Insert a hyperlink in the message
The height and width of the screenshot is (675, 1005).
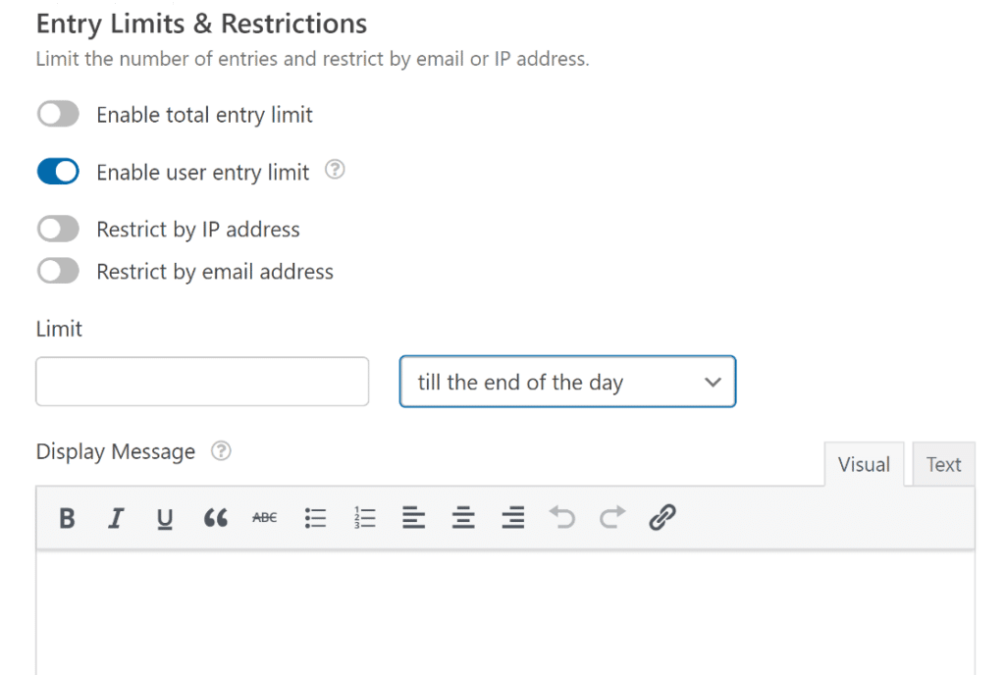[x=661, y=518]
